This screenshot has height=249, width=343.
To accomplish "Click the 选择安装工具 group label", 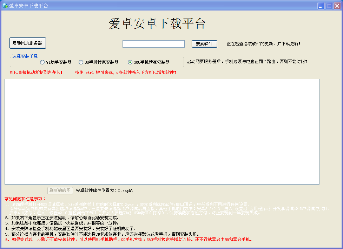I will click(25, 56).
